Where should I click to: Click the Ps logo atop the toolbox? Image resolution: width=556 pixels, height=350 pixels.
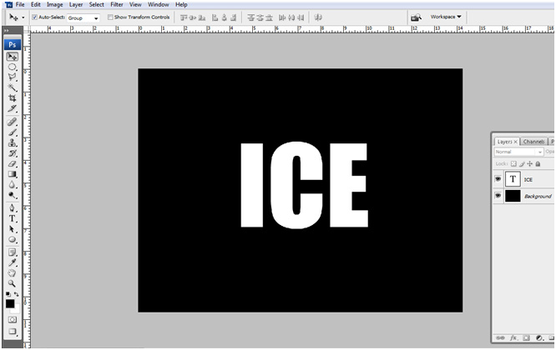click(x=13, y=45)
